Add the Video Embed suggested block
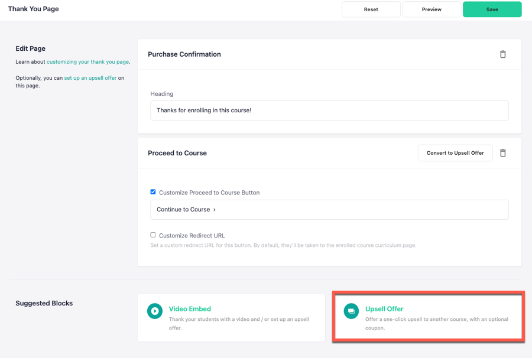Viewport: 532px width, 358px height. (x=231, y=318)
